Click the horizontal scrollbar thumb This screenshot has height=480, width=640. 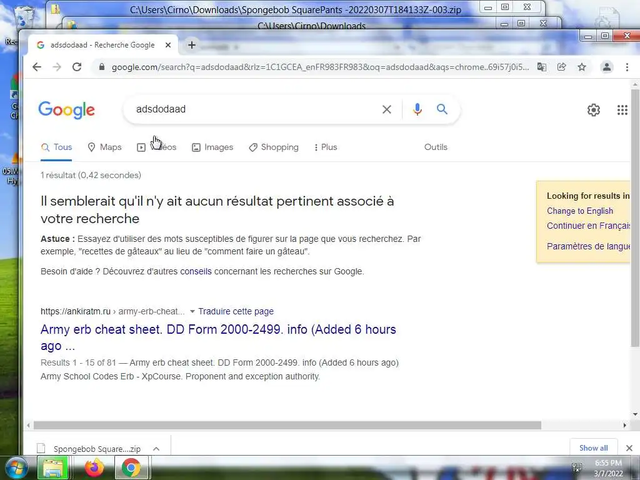(287, 425)
